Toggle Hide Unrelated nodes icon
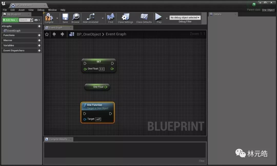The image size is (277, 166). pos(90,17)
